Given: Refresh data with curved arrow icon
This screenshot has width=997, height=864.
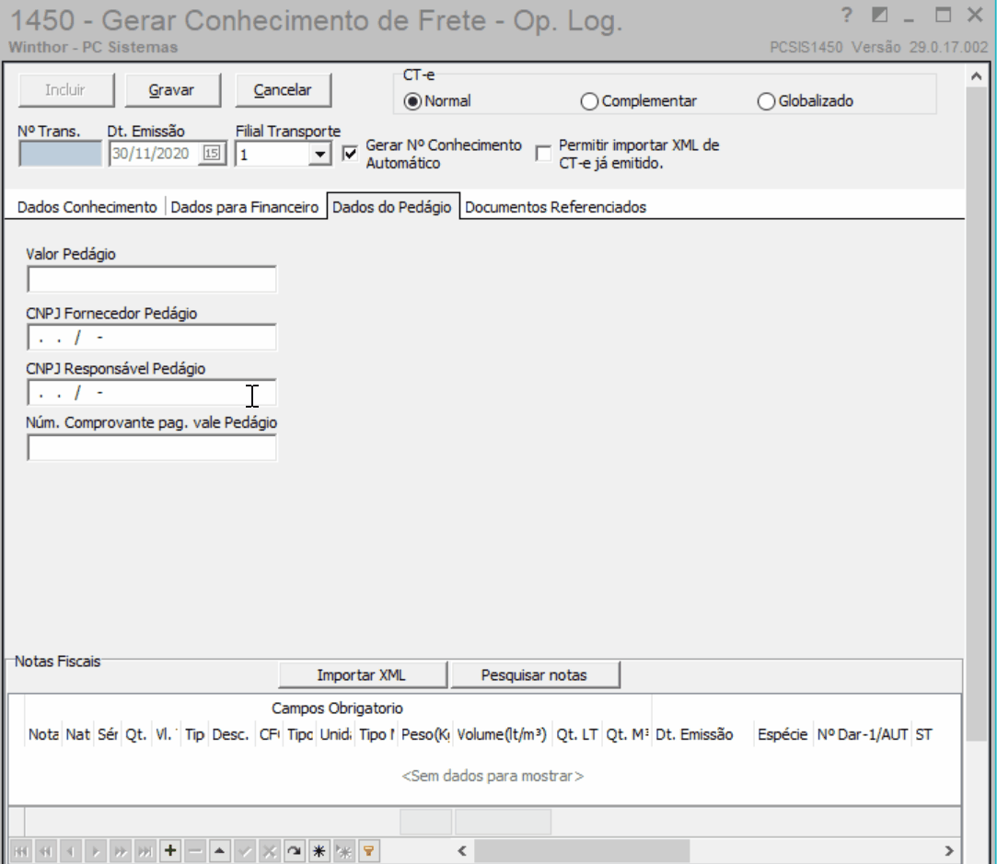Looking at the screenshot, I should [294, 851].
